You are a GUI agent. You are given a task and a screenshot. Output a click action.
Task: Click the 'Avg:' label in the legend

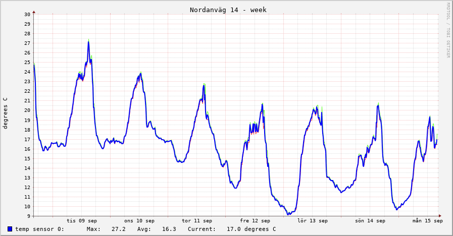pos(144,229)
